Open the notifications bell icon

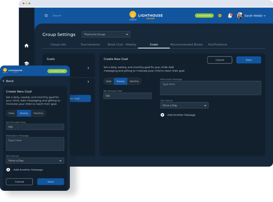click(230, 16)
